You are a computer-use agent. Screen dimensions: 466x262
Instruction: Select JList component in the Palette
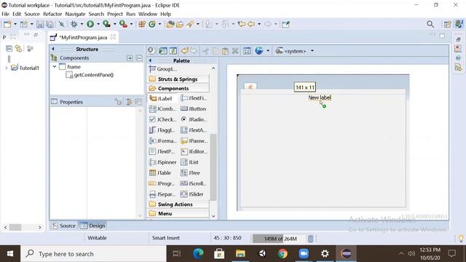pyautogui.click(x=189, y=162)
